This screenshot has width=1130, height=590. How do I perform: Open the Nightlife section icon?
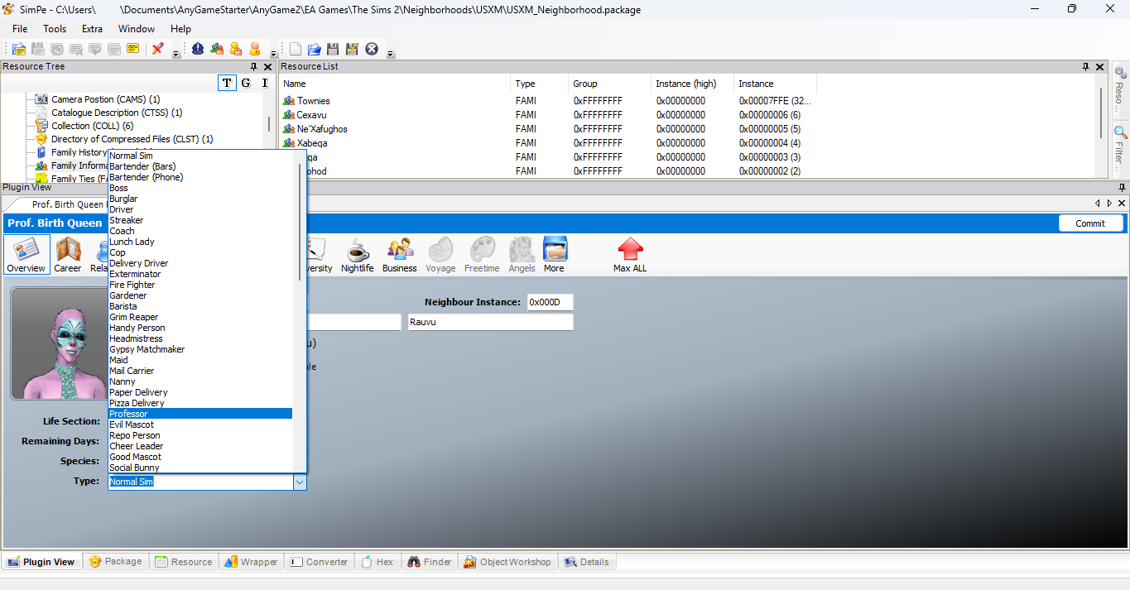pos(357,254)
